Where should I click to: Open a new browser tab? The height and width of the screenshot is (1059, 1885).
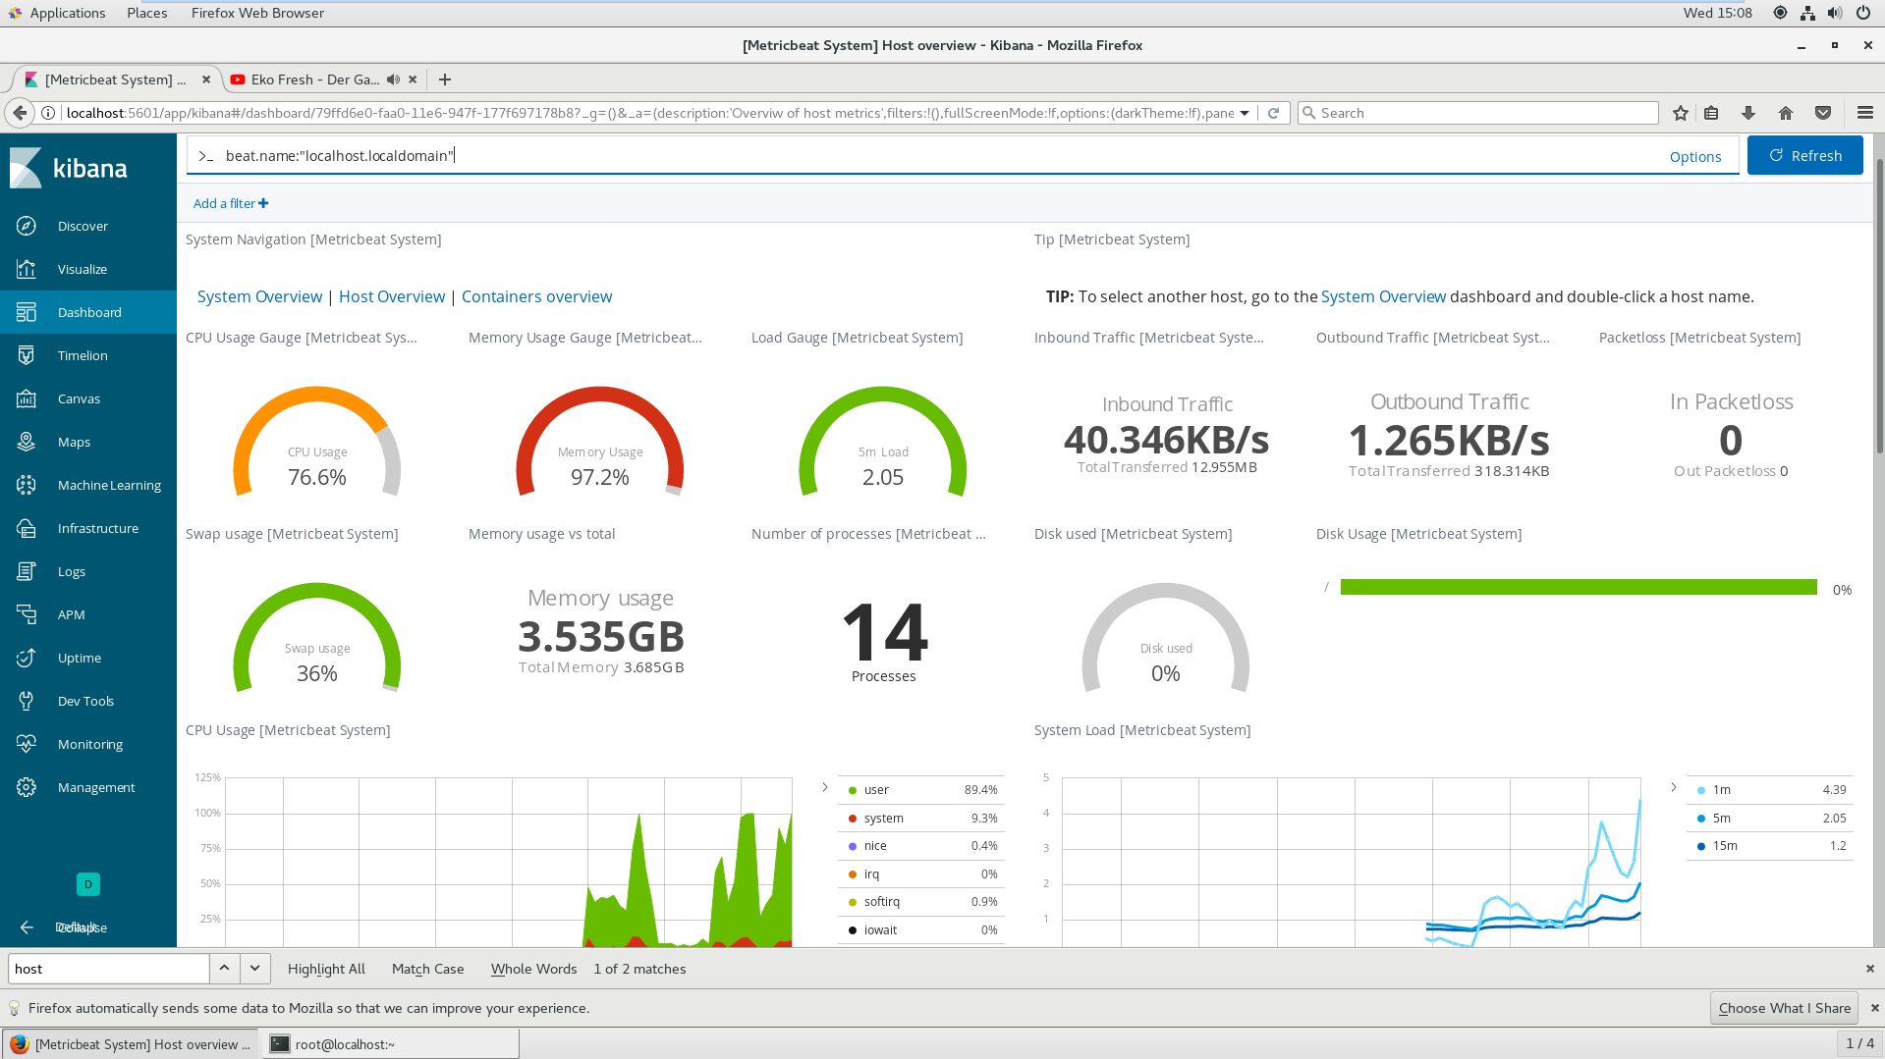click(x=445, y=79)
